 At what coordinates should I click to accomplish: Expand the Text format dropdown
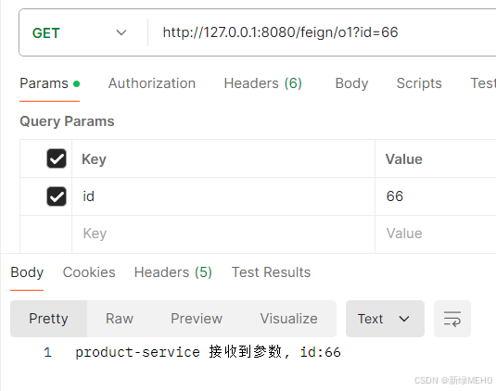point(385,319)
